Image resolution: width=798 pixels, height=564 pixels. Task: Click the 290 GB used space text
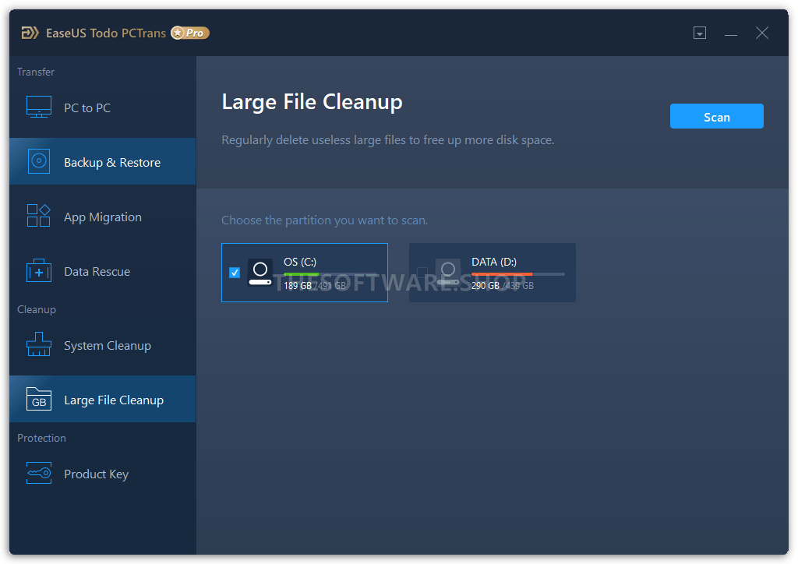(486, 285)
